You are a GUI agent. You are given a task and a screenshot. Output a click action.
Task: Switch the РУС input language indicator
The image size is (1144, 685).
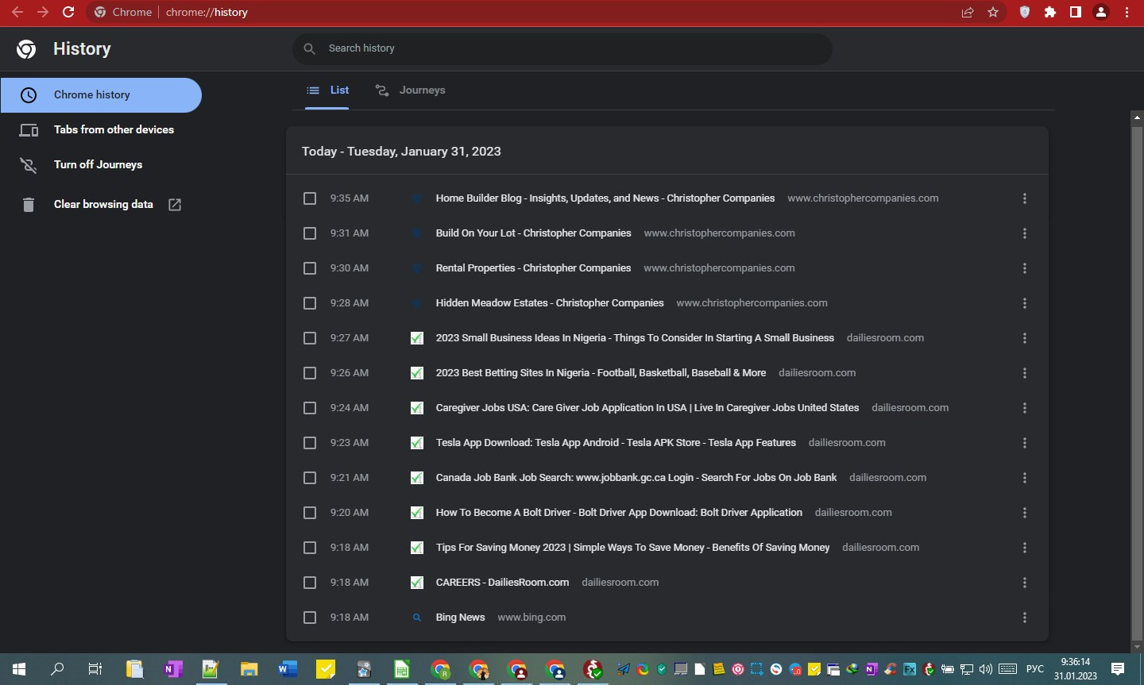[1035, 669]
